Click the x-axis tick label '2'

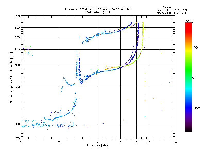[59, 142]
